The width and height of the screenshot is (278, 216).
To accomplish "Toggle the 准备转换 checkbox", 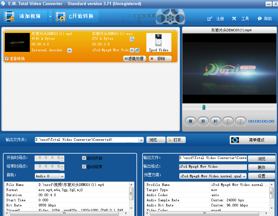I will pos(7,59).
